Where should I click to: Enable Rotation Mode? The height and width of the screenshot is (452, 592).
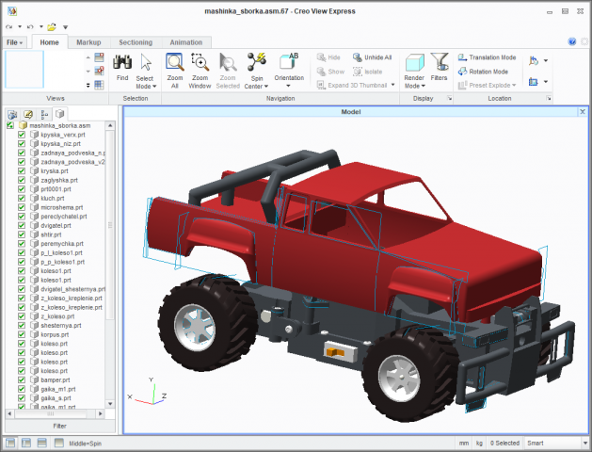[483, 72]
